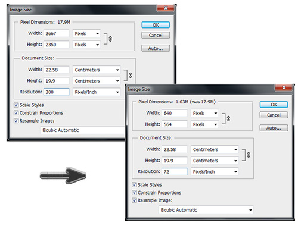The width and height of the screenshot is (298, 229).
Task: Click the Height field showing 564
Action: 175,124
